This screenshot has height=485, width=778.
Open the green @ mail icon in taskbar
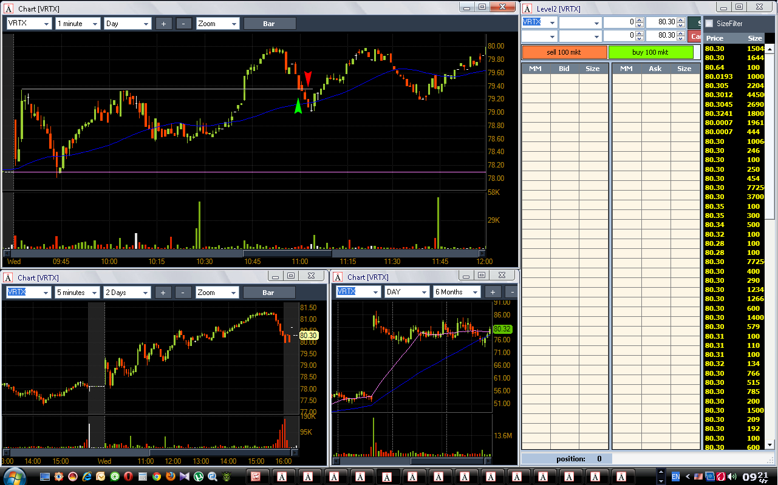(115, 477)
